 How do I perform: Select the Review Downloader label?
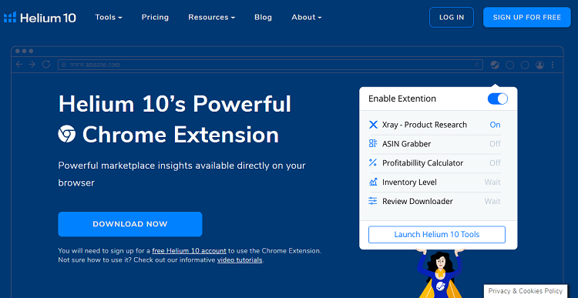(x=418, y=202)
